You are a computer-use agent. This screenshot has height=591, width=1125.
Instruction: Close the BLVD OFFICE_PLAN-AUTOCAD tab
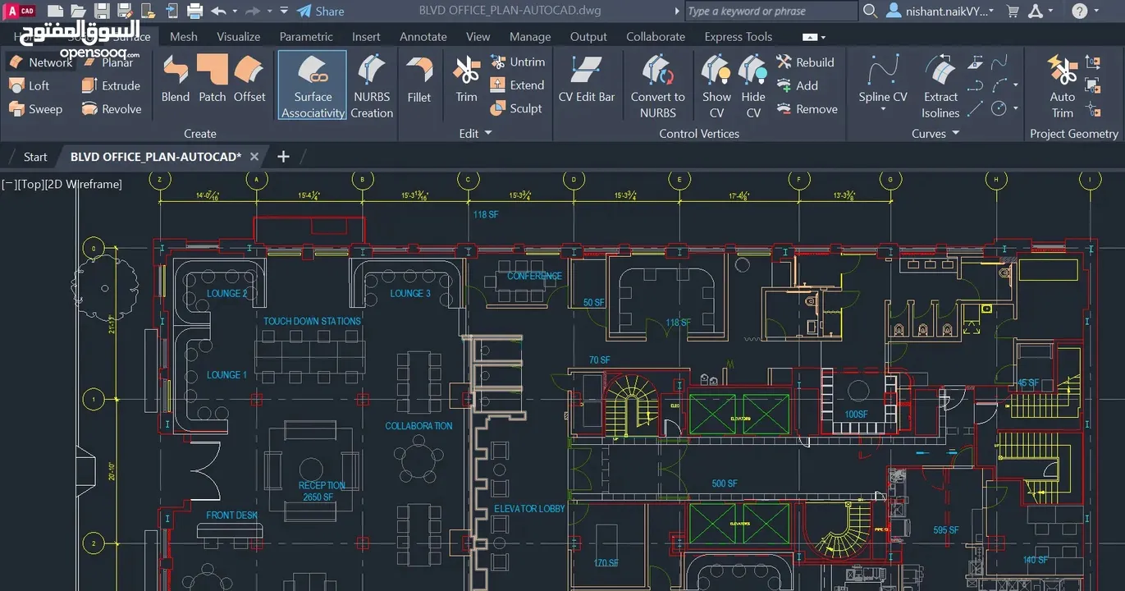[254, 157]
